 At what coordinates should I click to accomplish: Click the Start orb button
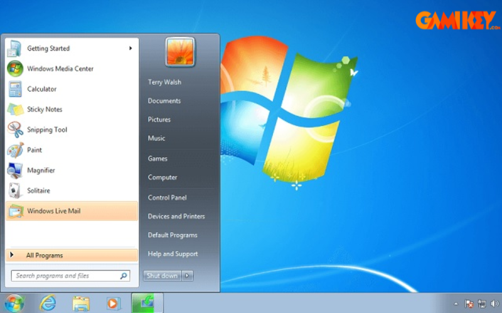14,303
